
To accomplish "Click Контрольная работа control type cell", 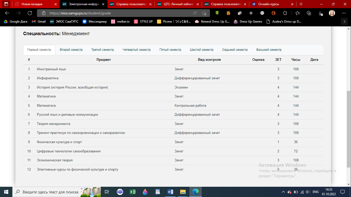I will point(190,106).
